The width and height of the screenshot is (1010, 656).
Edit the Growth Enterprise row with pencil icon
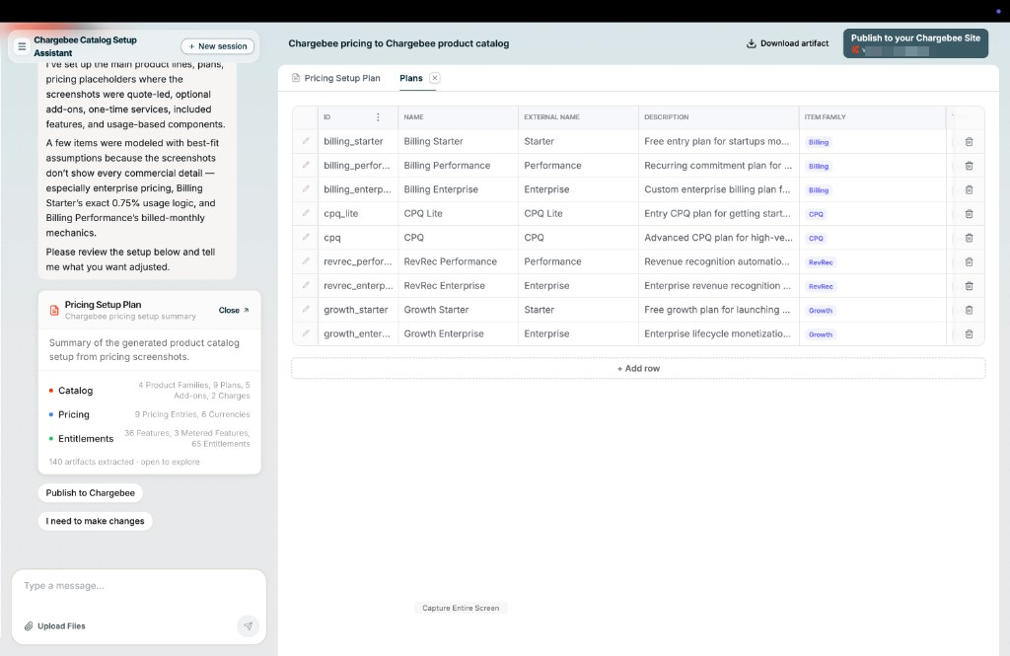click(306, 333)
